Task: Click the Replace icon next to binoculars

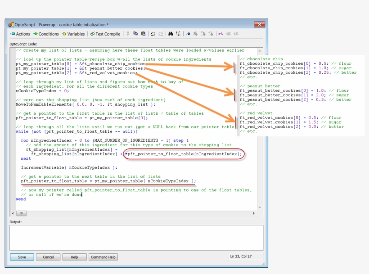Action: coord(178,34)
